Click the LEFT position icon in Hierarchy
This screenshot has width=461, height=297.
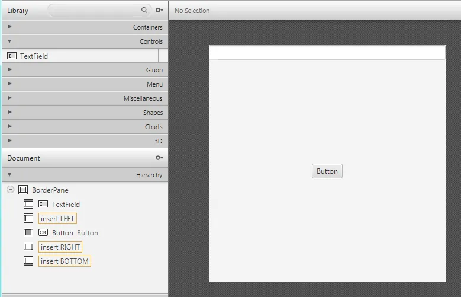pos(28,218)
